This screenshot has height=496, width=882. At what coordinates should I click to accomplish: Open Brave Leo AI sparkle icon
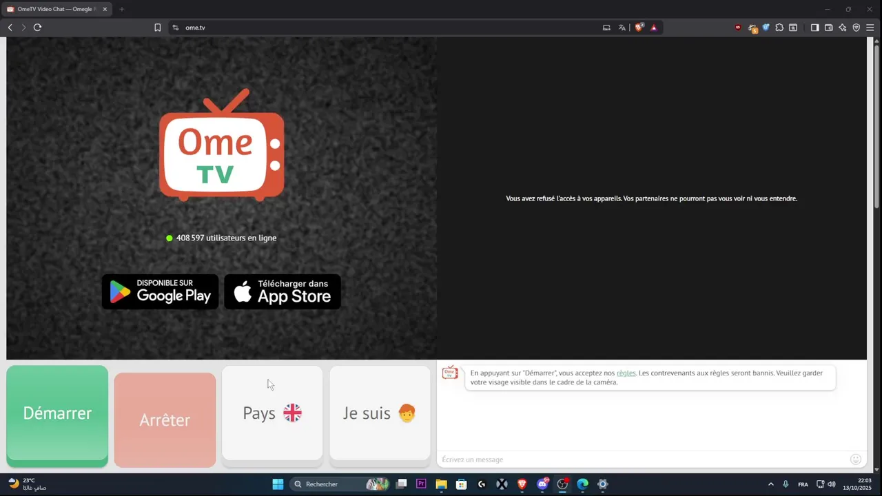pos(843,28)
